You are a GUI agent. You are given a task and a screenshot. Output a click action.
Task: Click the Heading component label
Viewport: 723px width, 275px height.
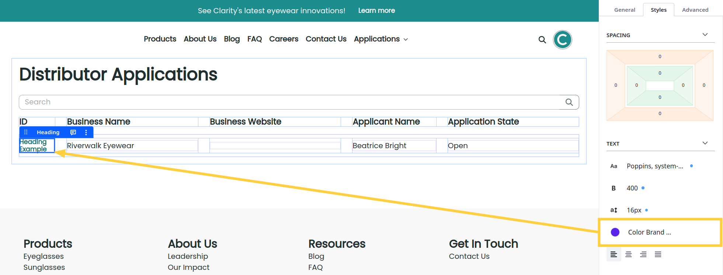(48, 132)
